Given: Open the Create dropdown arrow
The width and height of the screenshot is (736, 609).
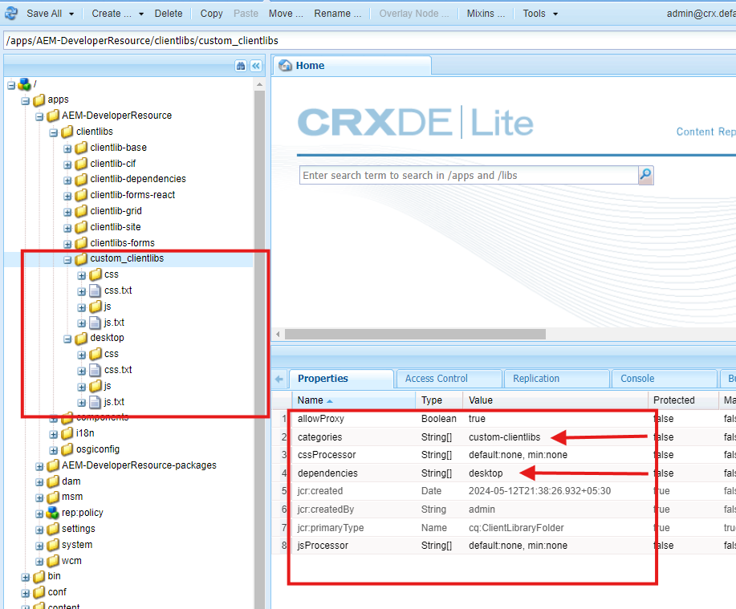Looking at the screenshot, I should (x=141, y=14).
